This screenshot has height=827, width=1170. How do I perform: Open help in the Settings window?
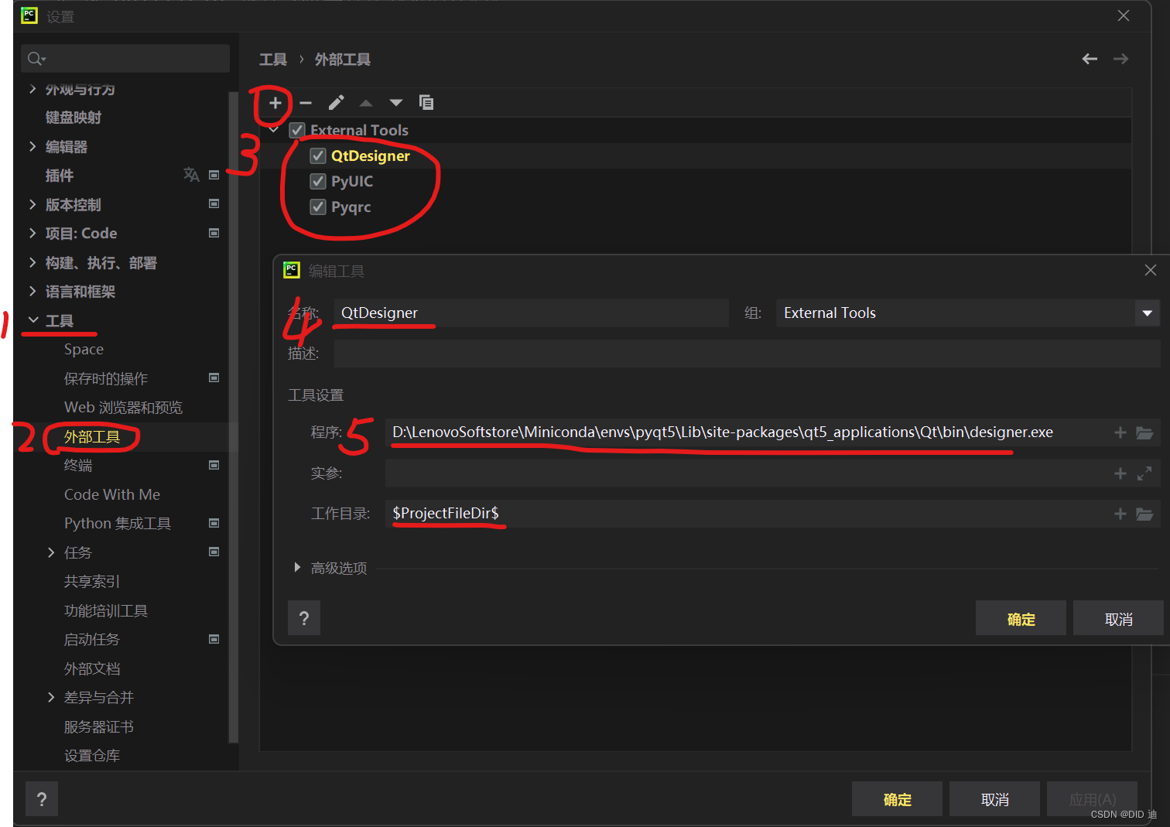coord(42,799)
